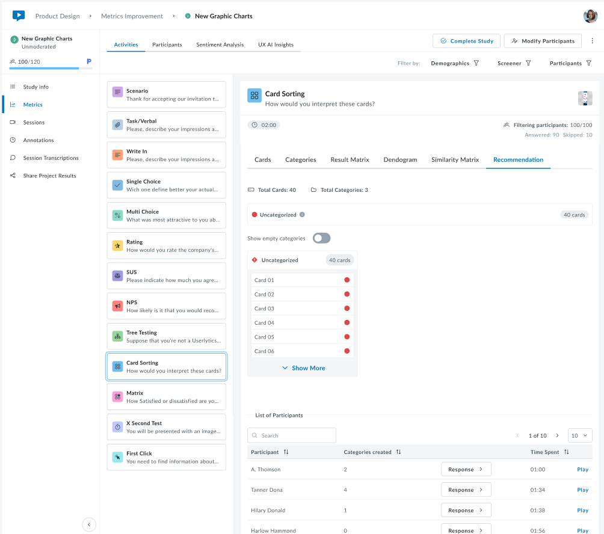This screenshot has width=604, height=534.
Task: Play the session for A. Thomson
Action: tap(582, 470)
